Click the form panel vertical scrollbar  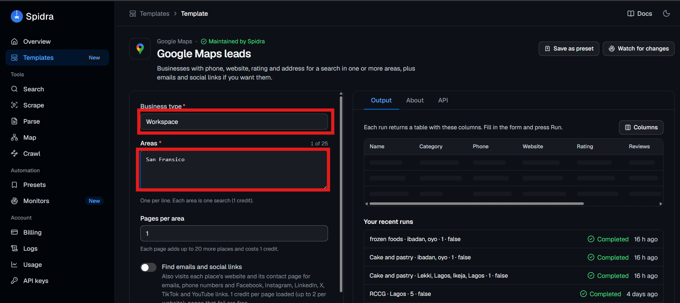pyautogui.click(x=341, y=193)
